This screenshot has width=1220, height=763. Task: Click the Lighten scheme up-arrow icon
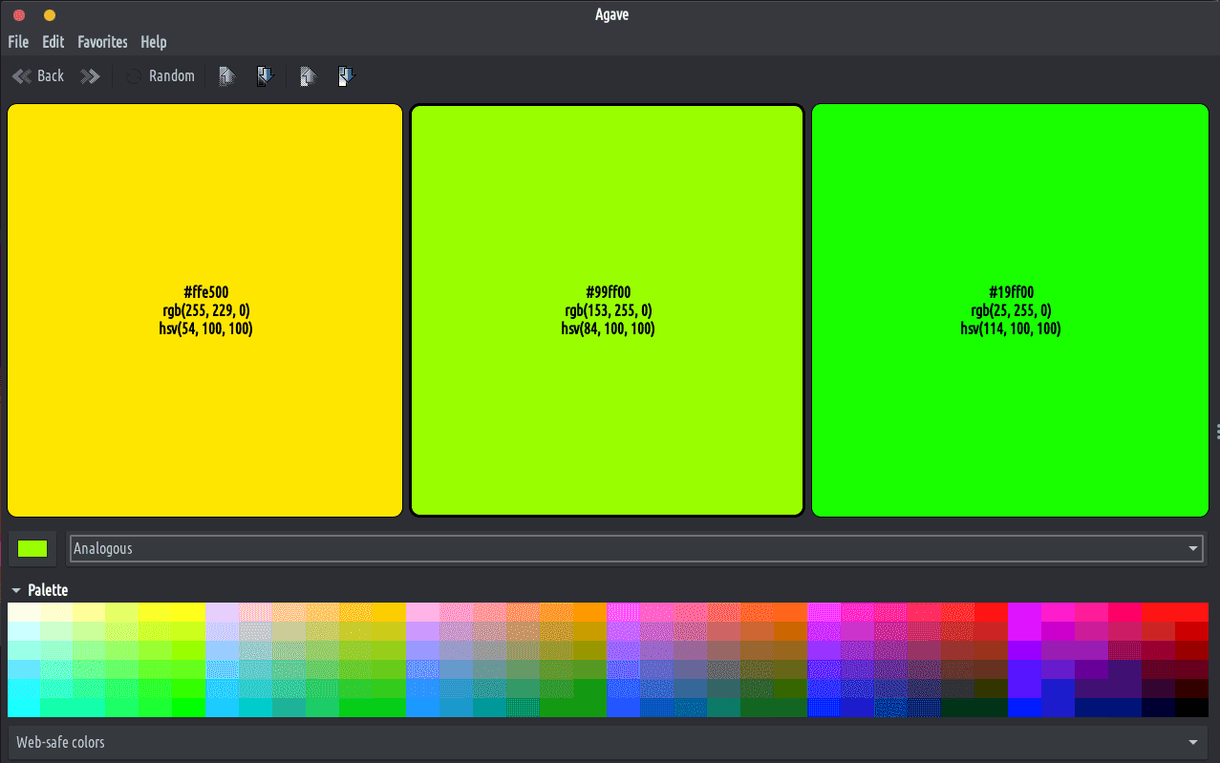(x=226, y=76)
